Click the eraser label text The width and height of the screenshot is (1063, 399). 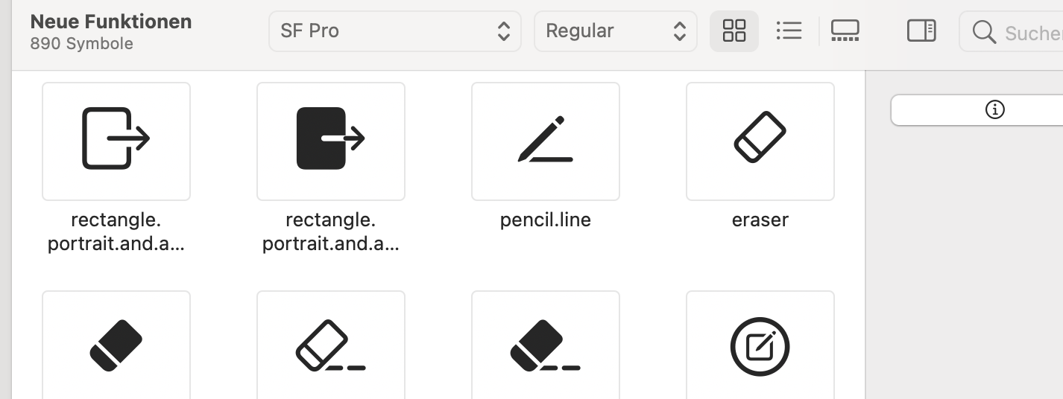760,220
